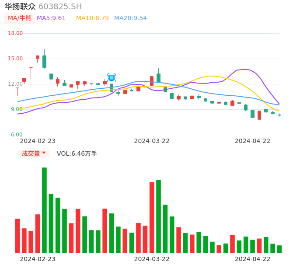300x265 pixels.
Task: Click the tall green candlestick near 15.00
Action: [44, 61]
